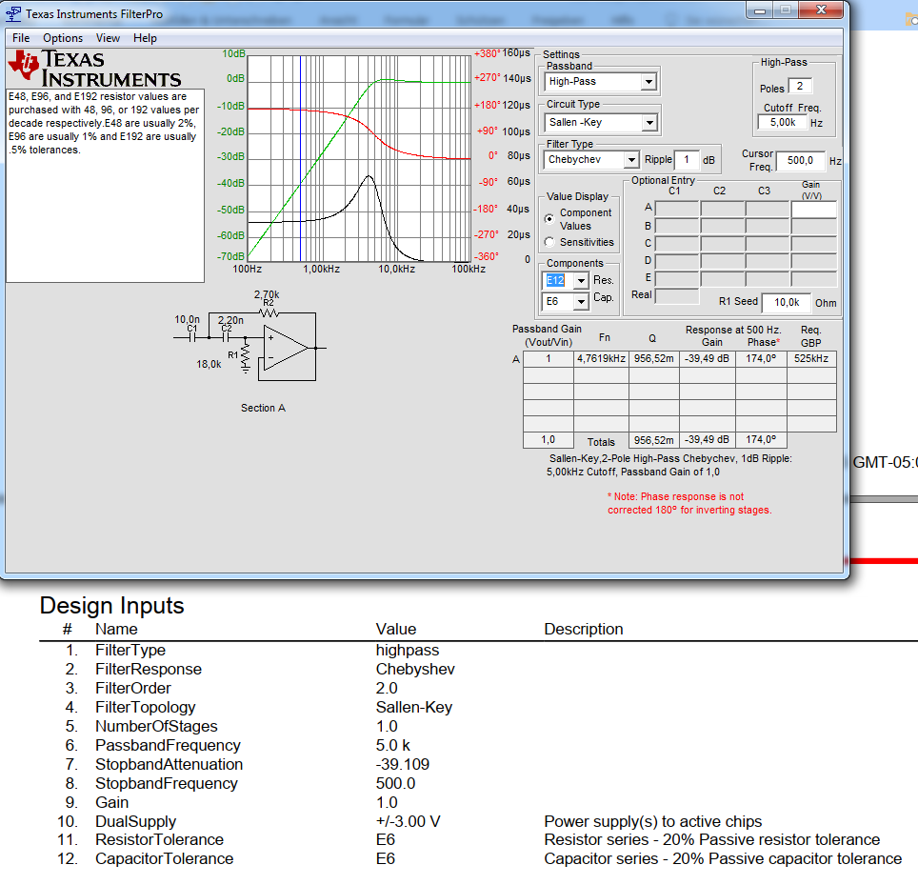Open the Passband High-Pass dropdown
Viewport: 918px width, 885px height.
(649, 82)
